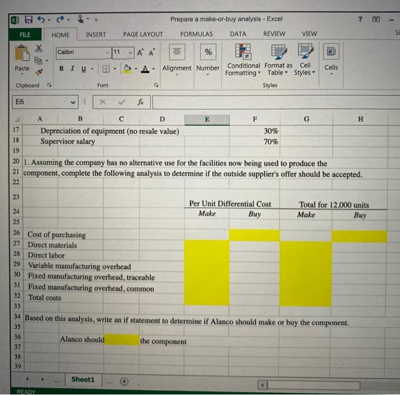Click the Format Painter brush icon

(39, 73)
